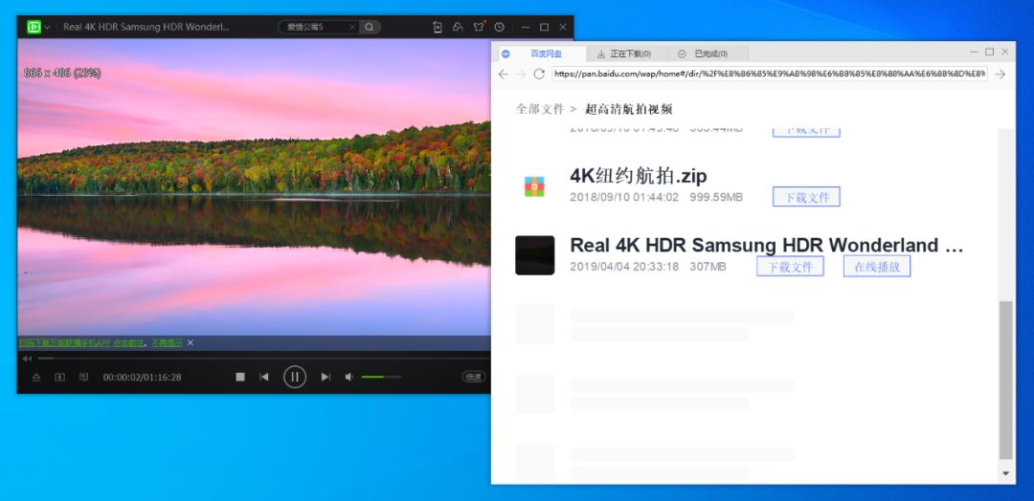Click the go arrow right of address bar
Image resolution: width=1034 pixels, height=501 pixels.
[x=1000, y=75]
